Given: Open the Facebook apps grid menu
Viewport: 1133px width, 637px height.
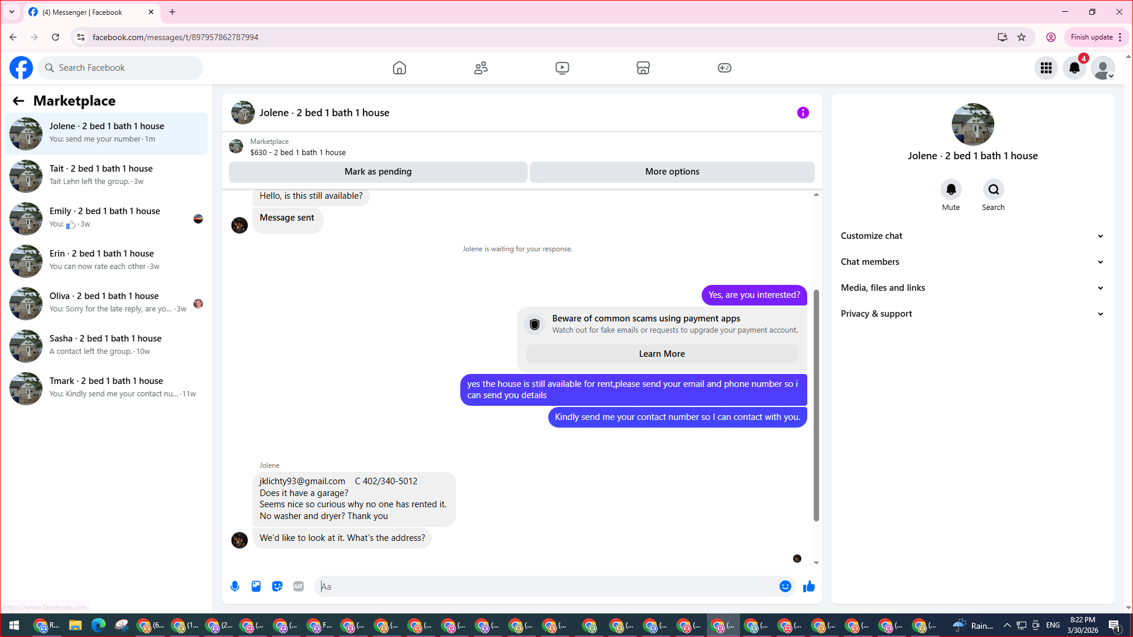Looking at the screenshot, I should click(x=1046, y=68).
